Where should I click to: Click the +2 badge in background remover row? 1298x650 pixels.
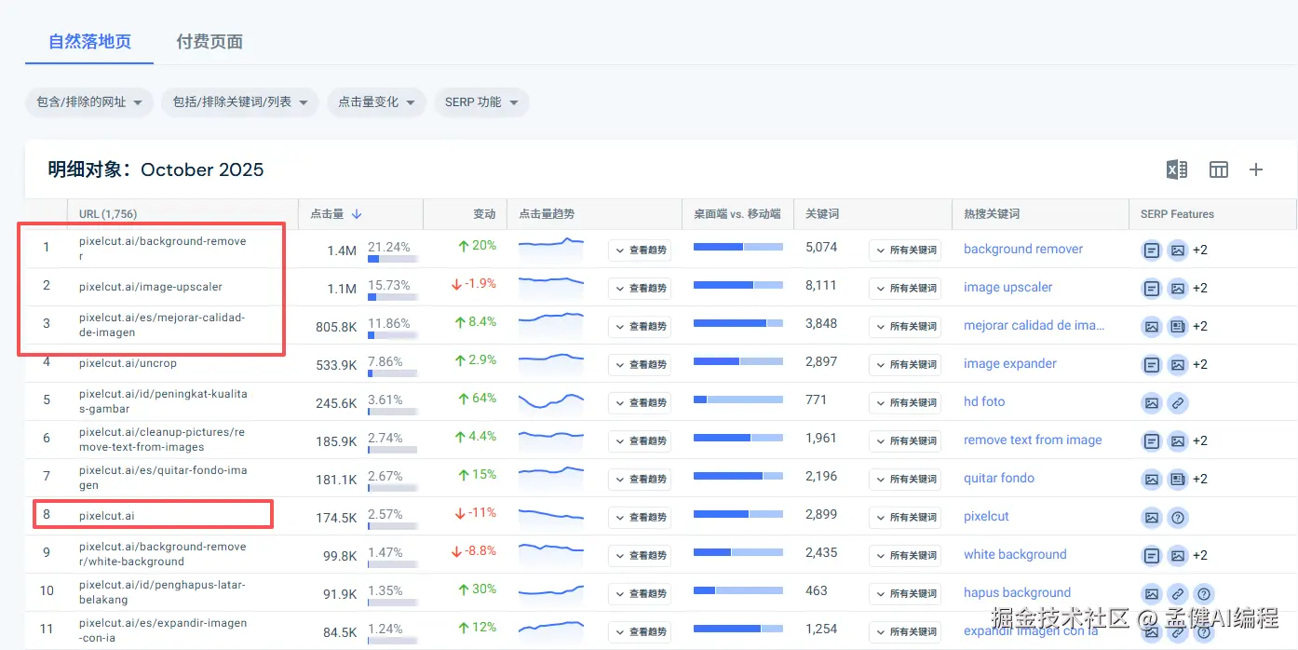[x=1200, y=250]
